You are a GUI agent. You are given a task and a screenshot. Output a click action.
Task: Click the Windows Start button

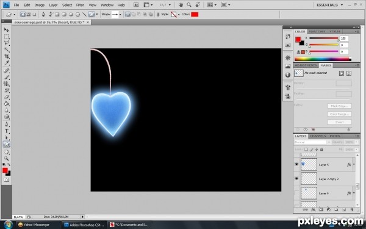coord(8,225)
